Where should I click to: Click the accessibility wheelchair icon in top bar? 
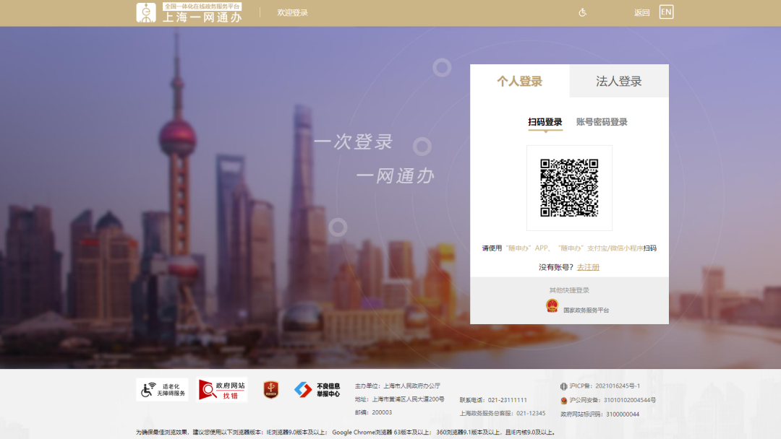point(583,12)
